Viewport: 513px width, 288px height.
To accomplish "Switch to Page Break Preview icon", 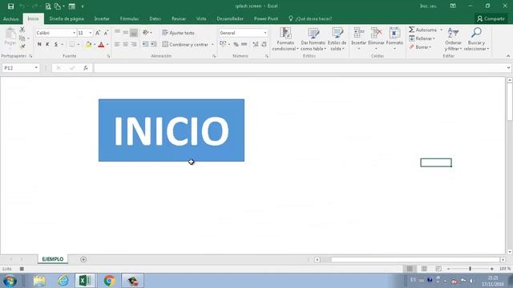I will [438, 269].
